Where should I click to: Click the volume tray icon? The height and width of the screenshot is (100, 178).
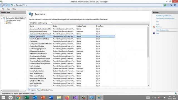click(x=164, y=97)
